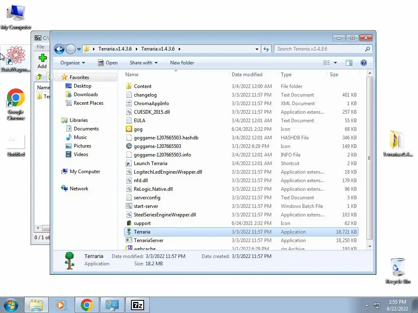Show the preview pane
This screenshot has width=418, height=313.
pyautogui.click(x=349, y=63)
